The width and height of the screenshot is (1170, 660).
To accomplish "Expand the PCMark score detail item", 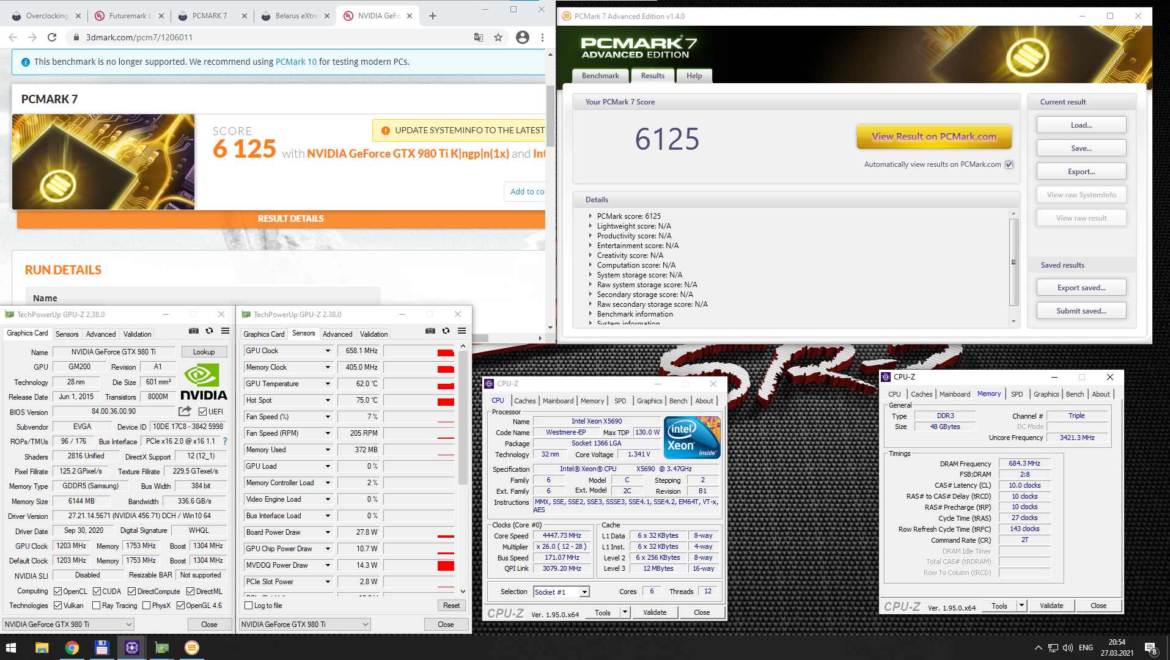I will (x=591, y=216).
